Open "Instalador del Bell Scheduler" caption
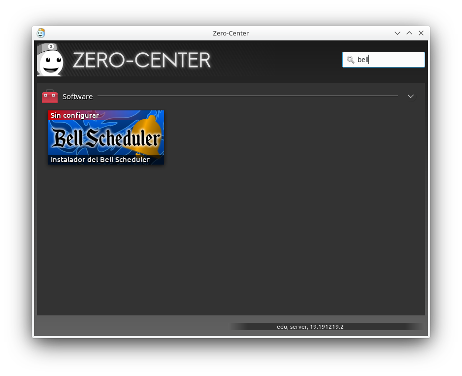The image size is (462, 376). click(100, 160)
